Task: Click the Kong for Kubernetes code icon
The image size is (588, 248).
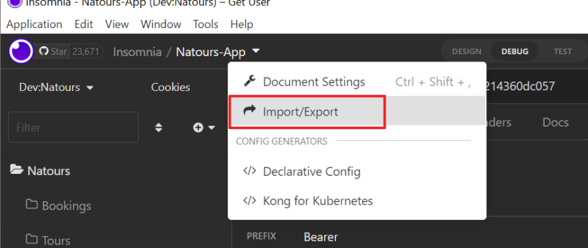Action: tap(250, 201)
